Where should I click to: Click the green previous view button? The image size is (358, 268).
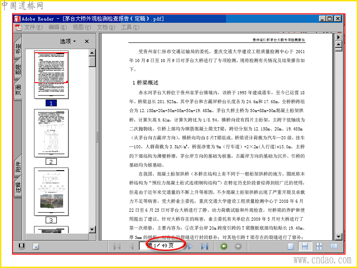point(224,246)
